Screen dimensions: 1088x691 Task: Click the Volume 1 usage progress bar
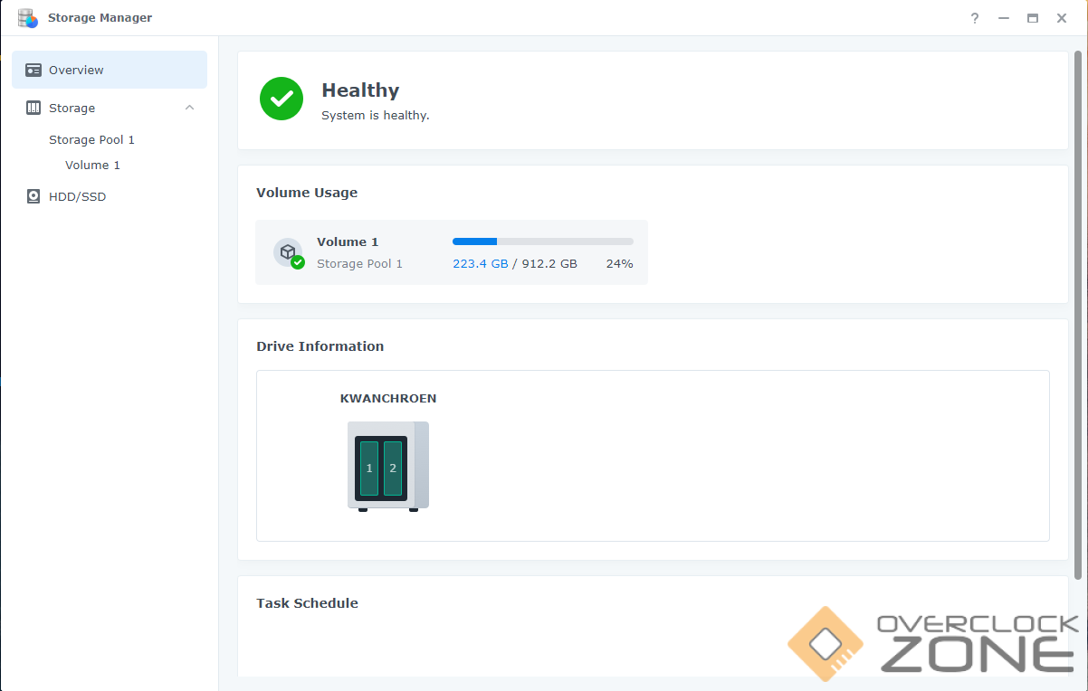pyautogui.click(x=542, y=241)
